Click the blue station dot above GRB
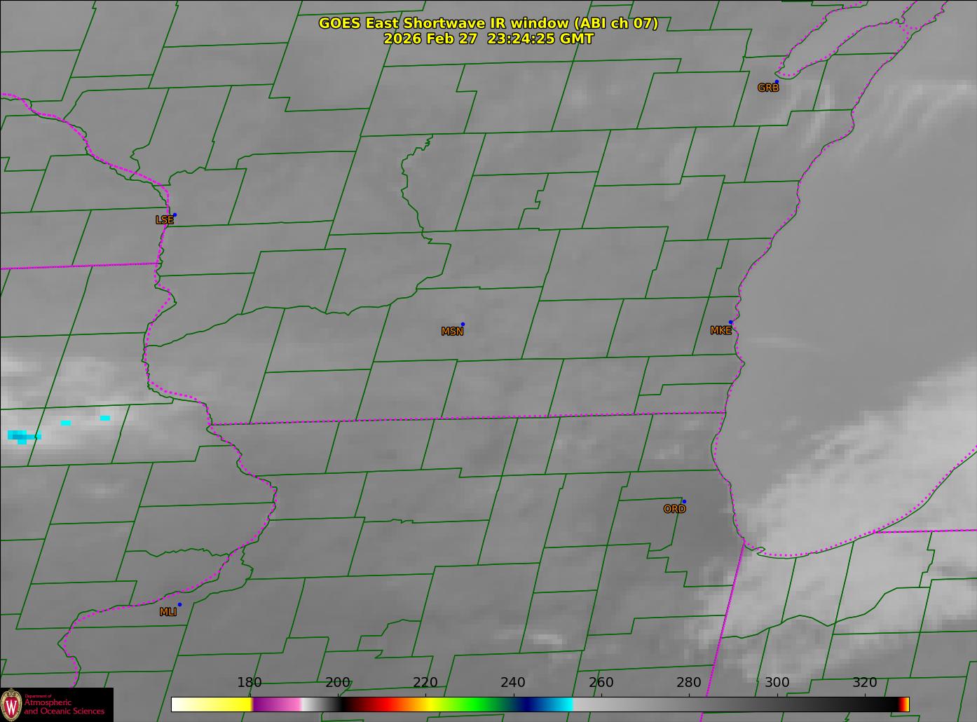The image size is (977, 722). 777,82
